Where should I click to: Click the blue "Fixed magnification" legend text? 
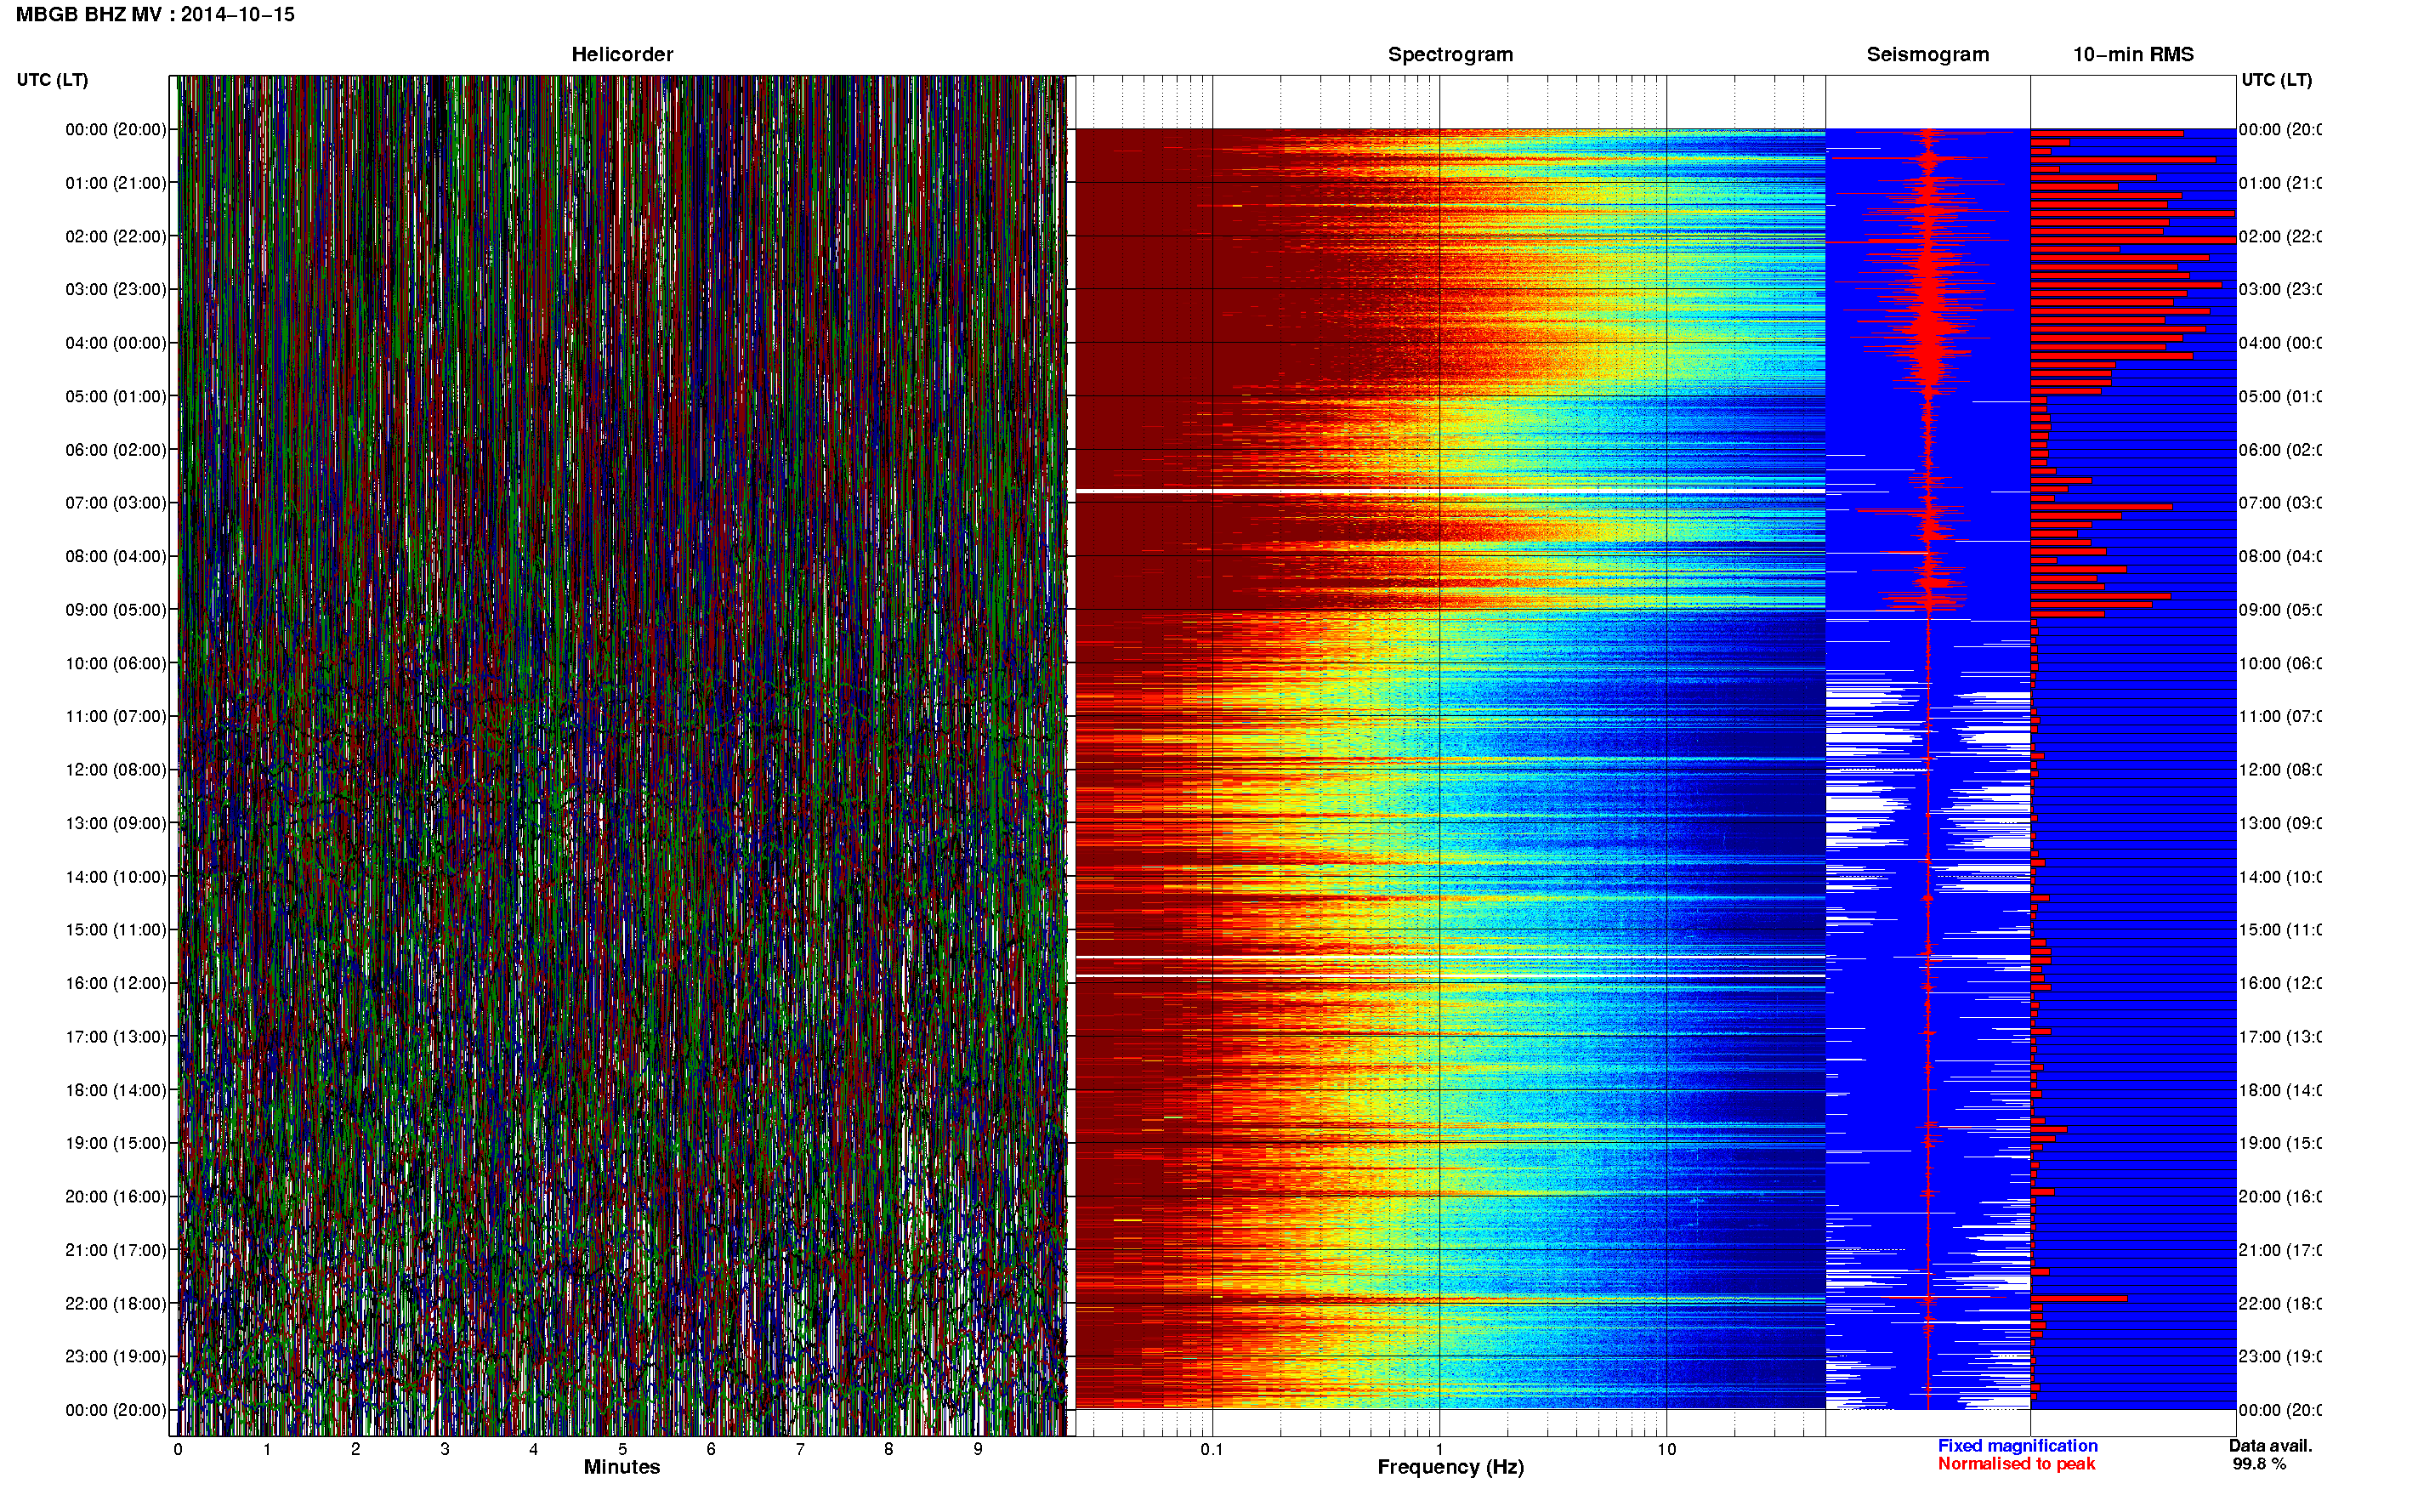[2018, 1446]
